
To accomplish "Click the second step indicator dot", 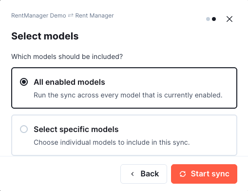I will (214, 19).
